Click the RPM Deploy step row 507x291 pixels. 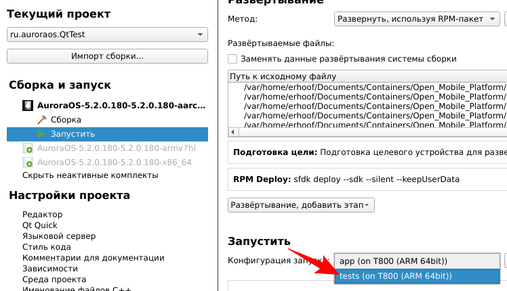(367, 179)
